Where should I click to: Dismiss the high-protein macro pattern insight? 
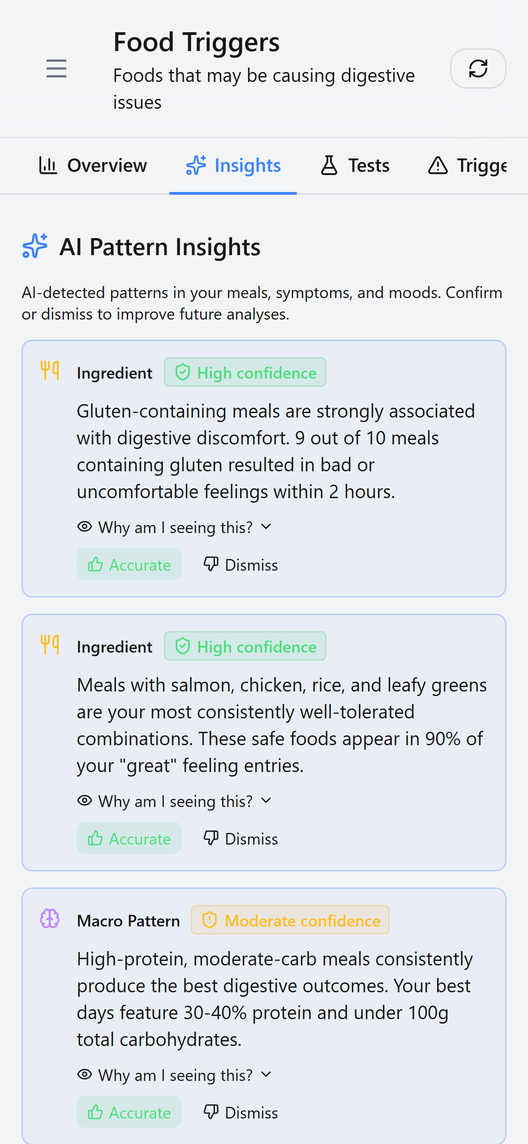pyautogui.click(x=241, y=1112)
